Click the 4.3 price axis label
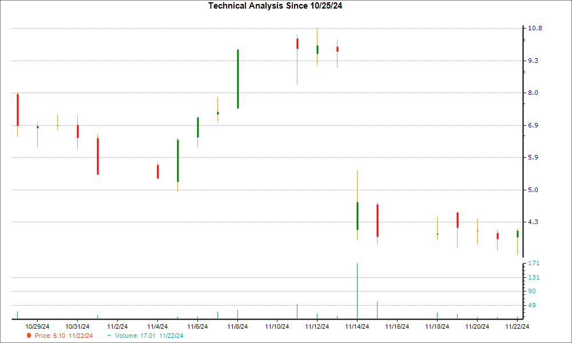The width and height of the screenshot is (572, 343). point(533,222)
